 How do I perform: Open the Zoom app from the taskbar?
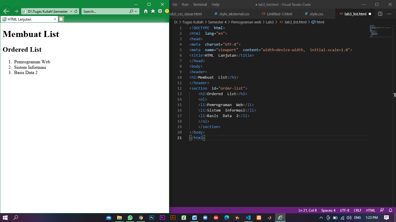tap(205, 218)
